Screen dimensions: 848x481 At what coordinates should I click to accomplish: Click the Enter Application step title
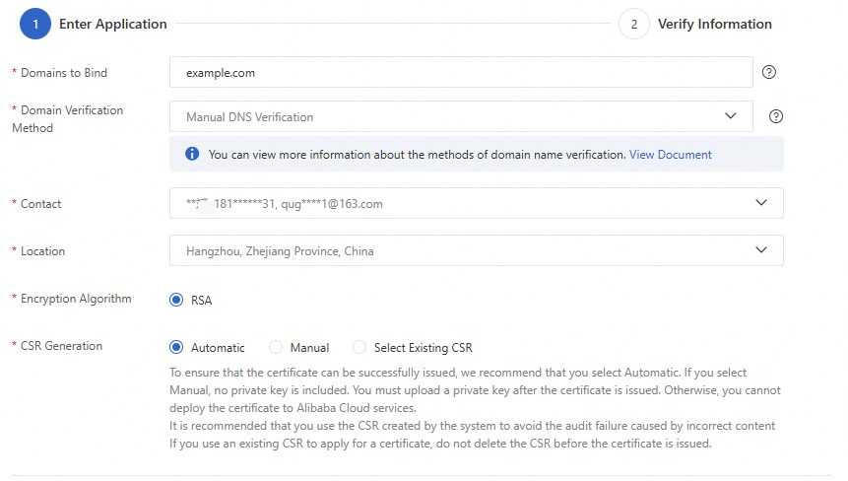tap(113, 25)
